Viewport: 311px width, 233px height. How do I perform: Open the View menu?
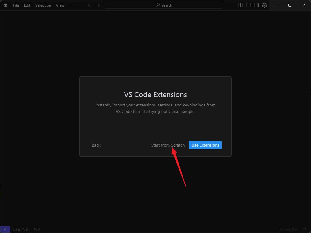coord(60,5)
